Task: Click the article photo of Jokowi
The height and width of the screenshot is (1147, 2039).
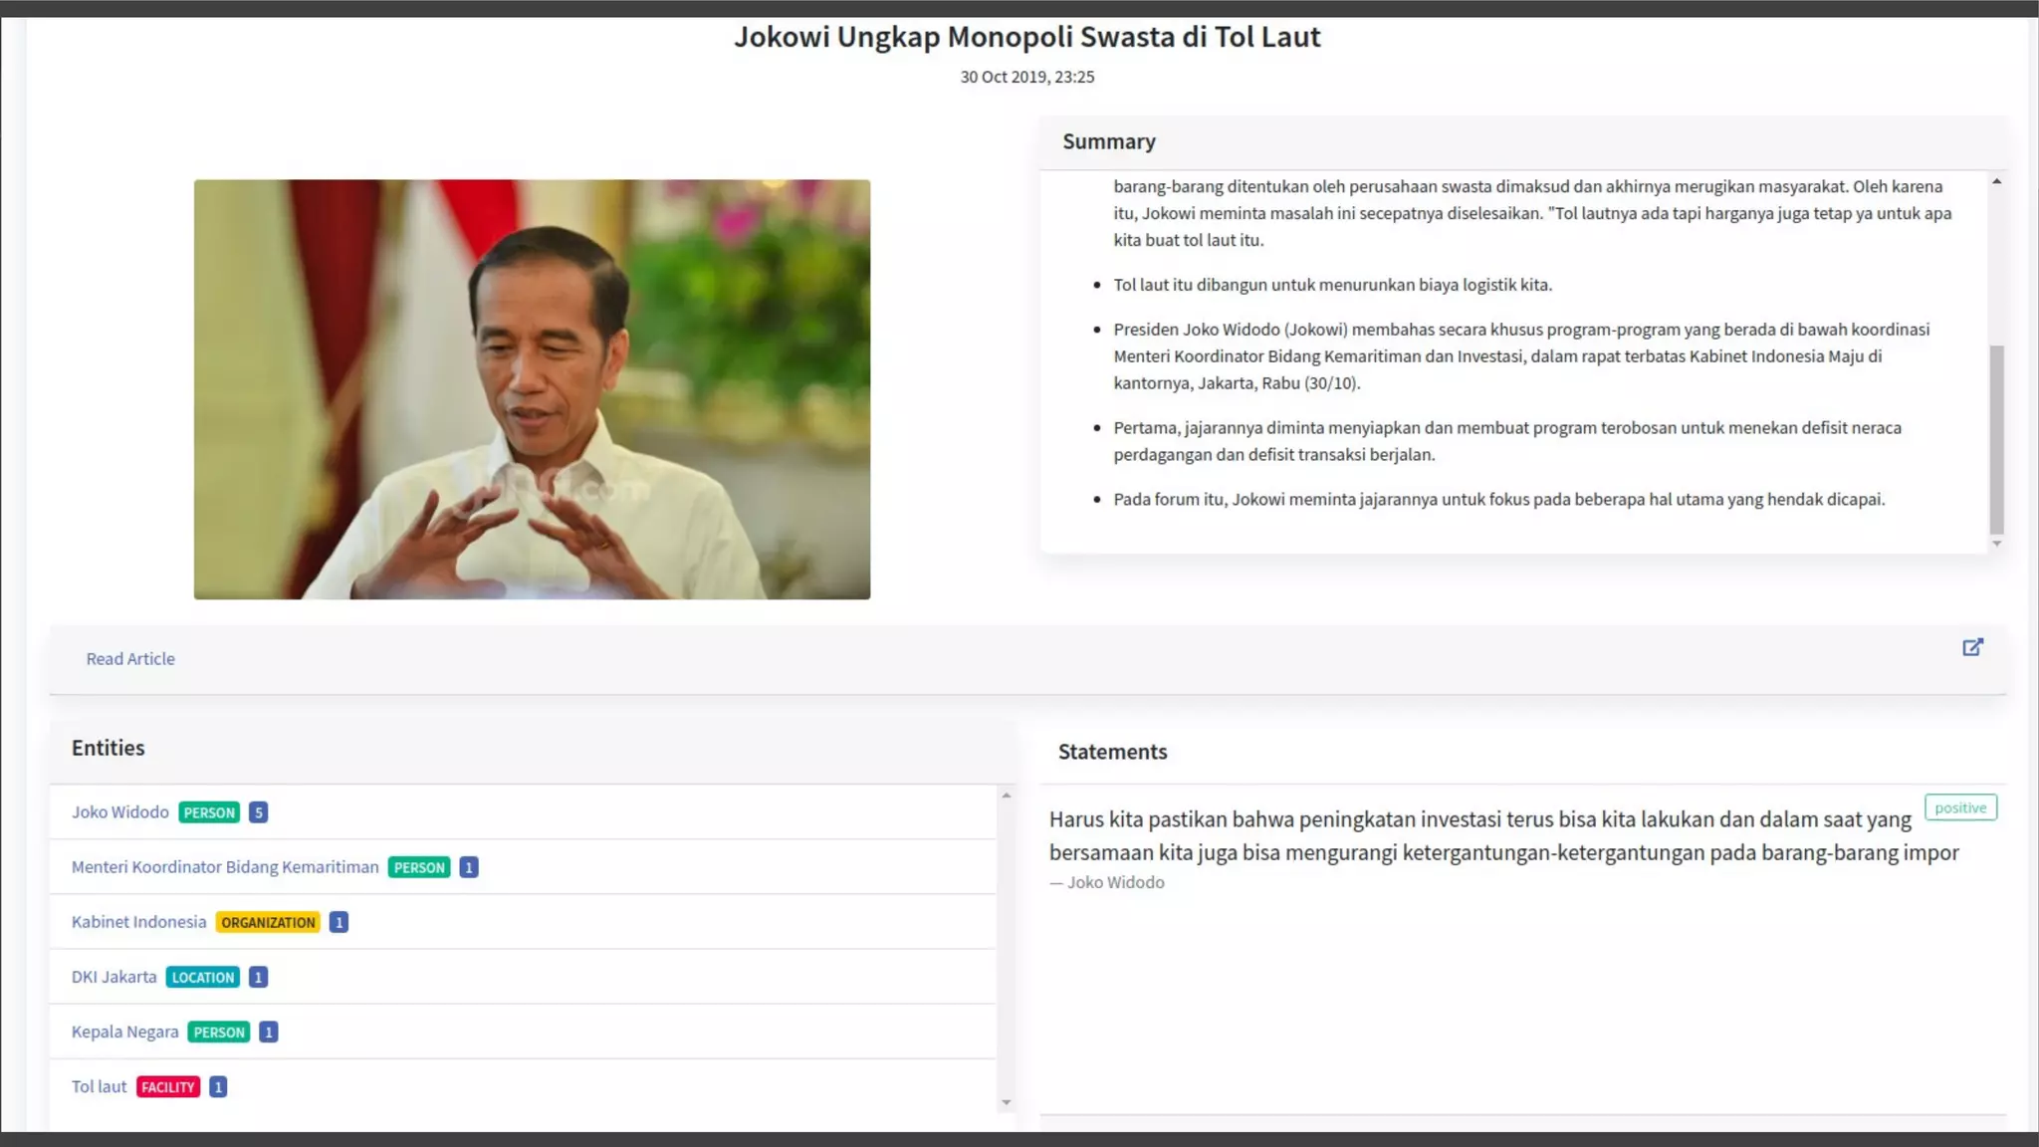Action: pyautogui.click(x=532, y=389)
